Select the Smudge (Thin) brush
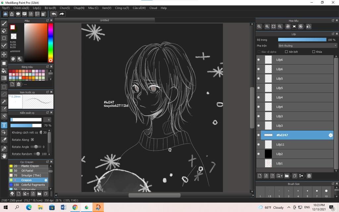339x212 pixels. 28,176
